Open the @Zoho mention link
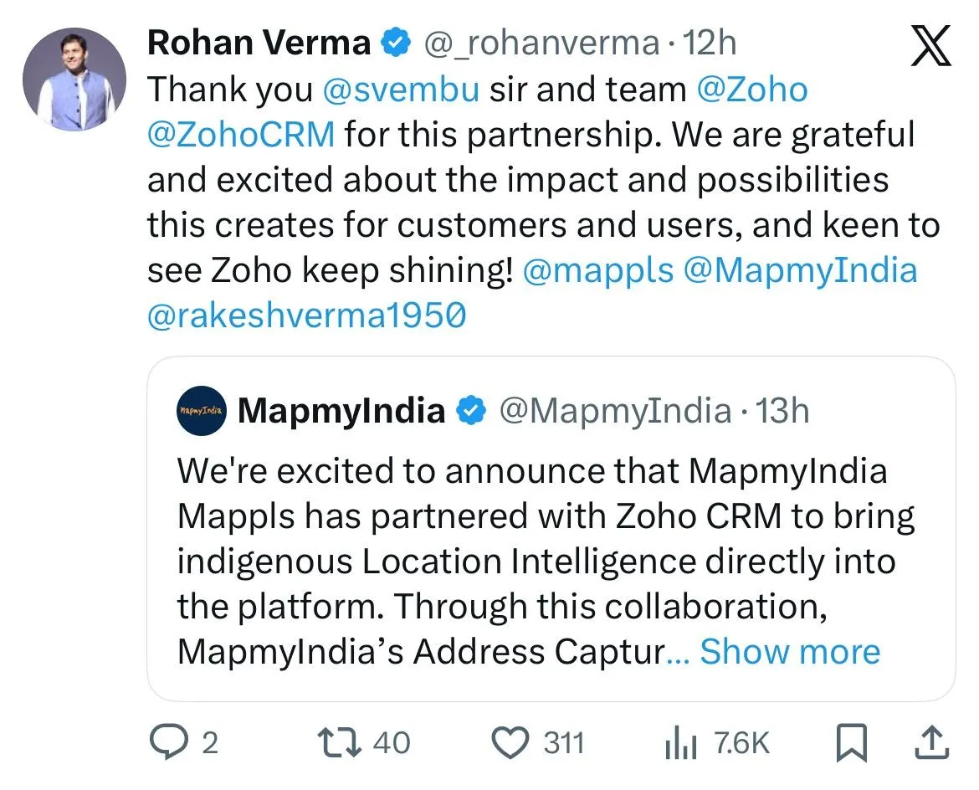 click(x=752, y=90)
